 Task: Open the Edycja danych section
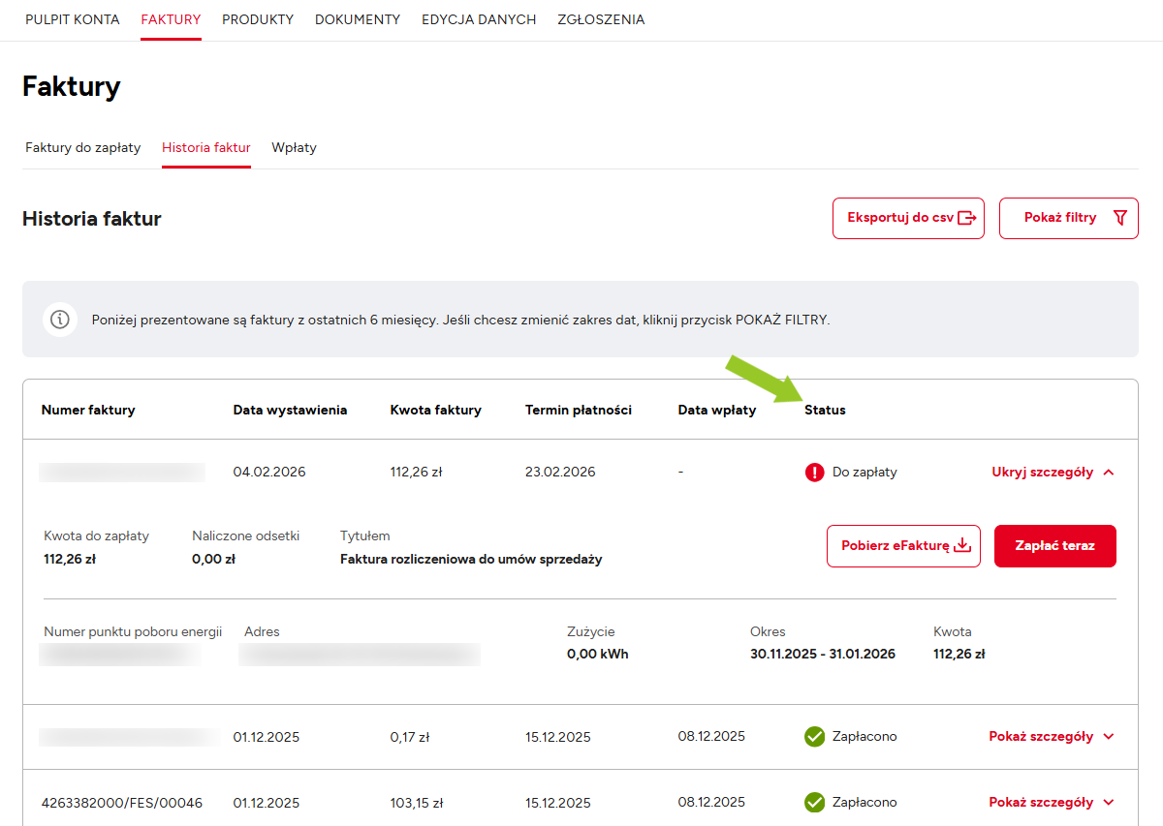pyautogui.click(x=479, y=19)
